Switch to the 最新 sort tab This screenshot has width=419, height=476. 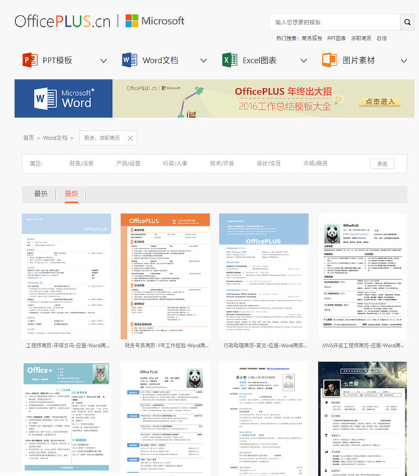tap(72, 194)
